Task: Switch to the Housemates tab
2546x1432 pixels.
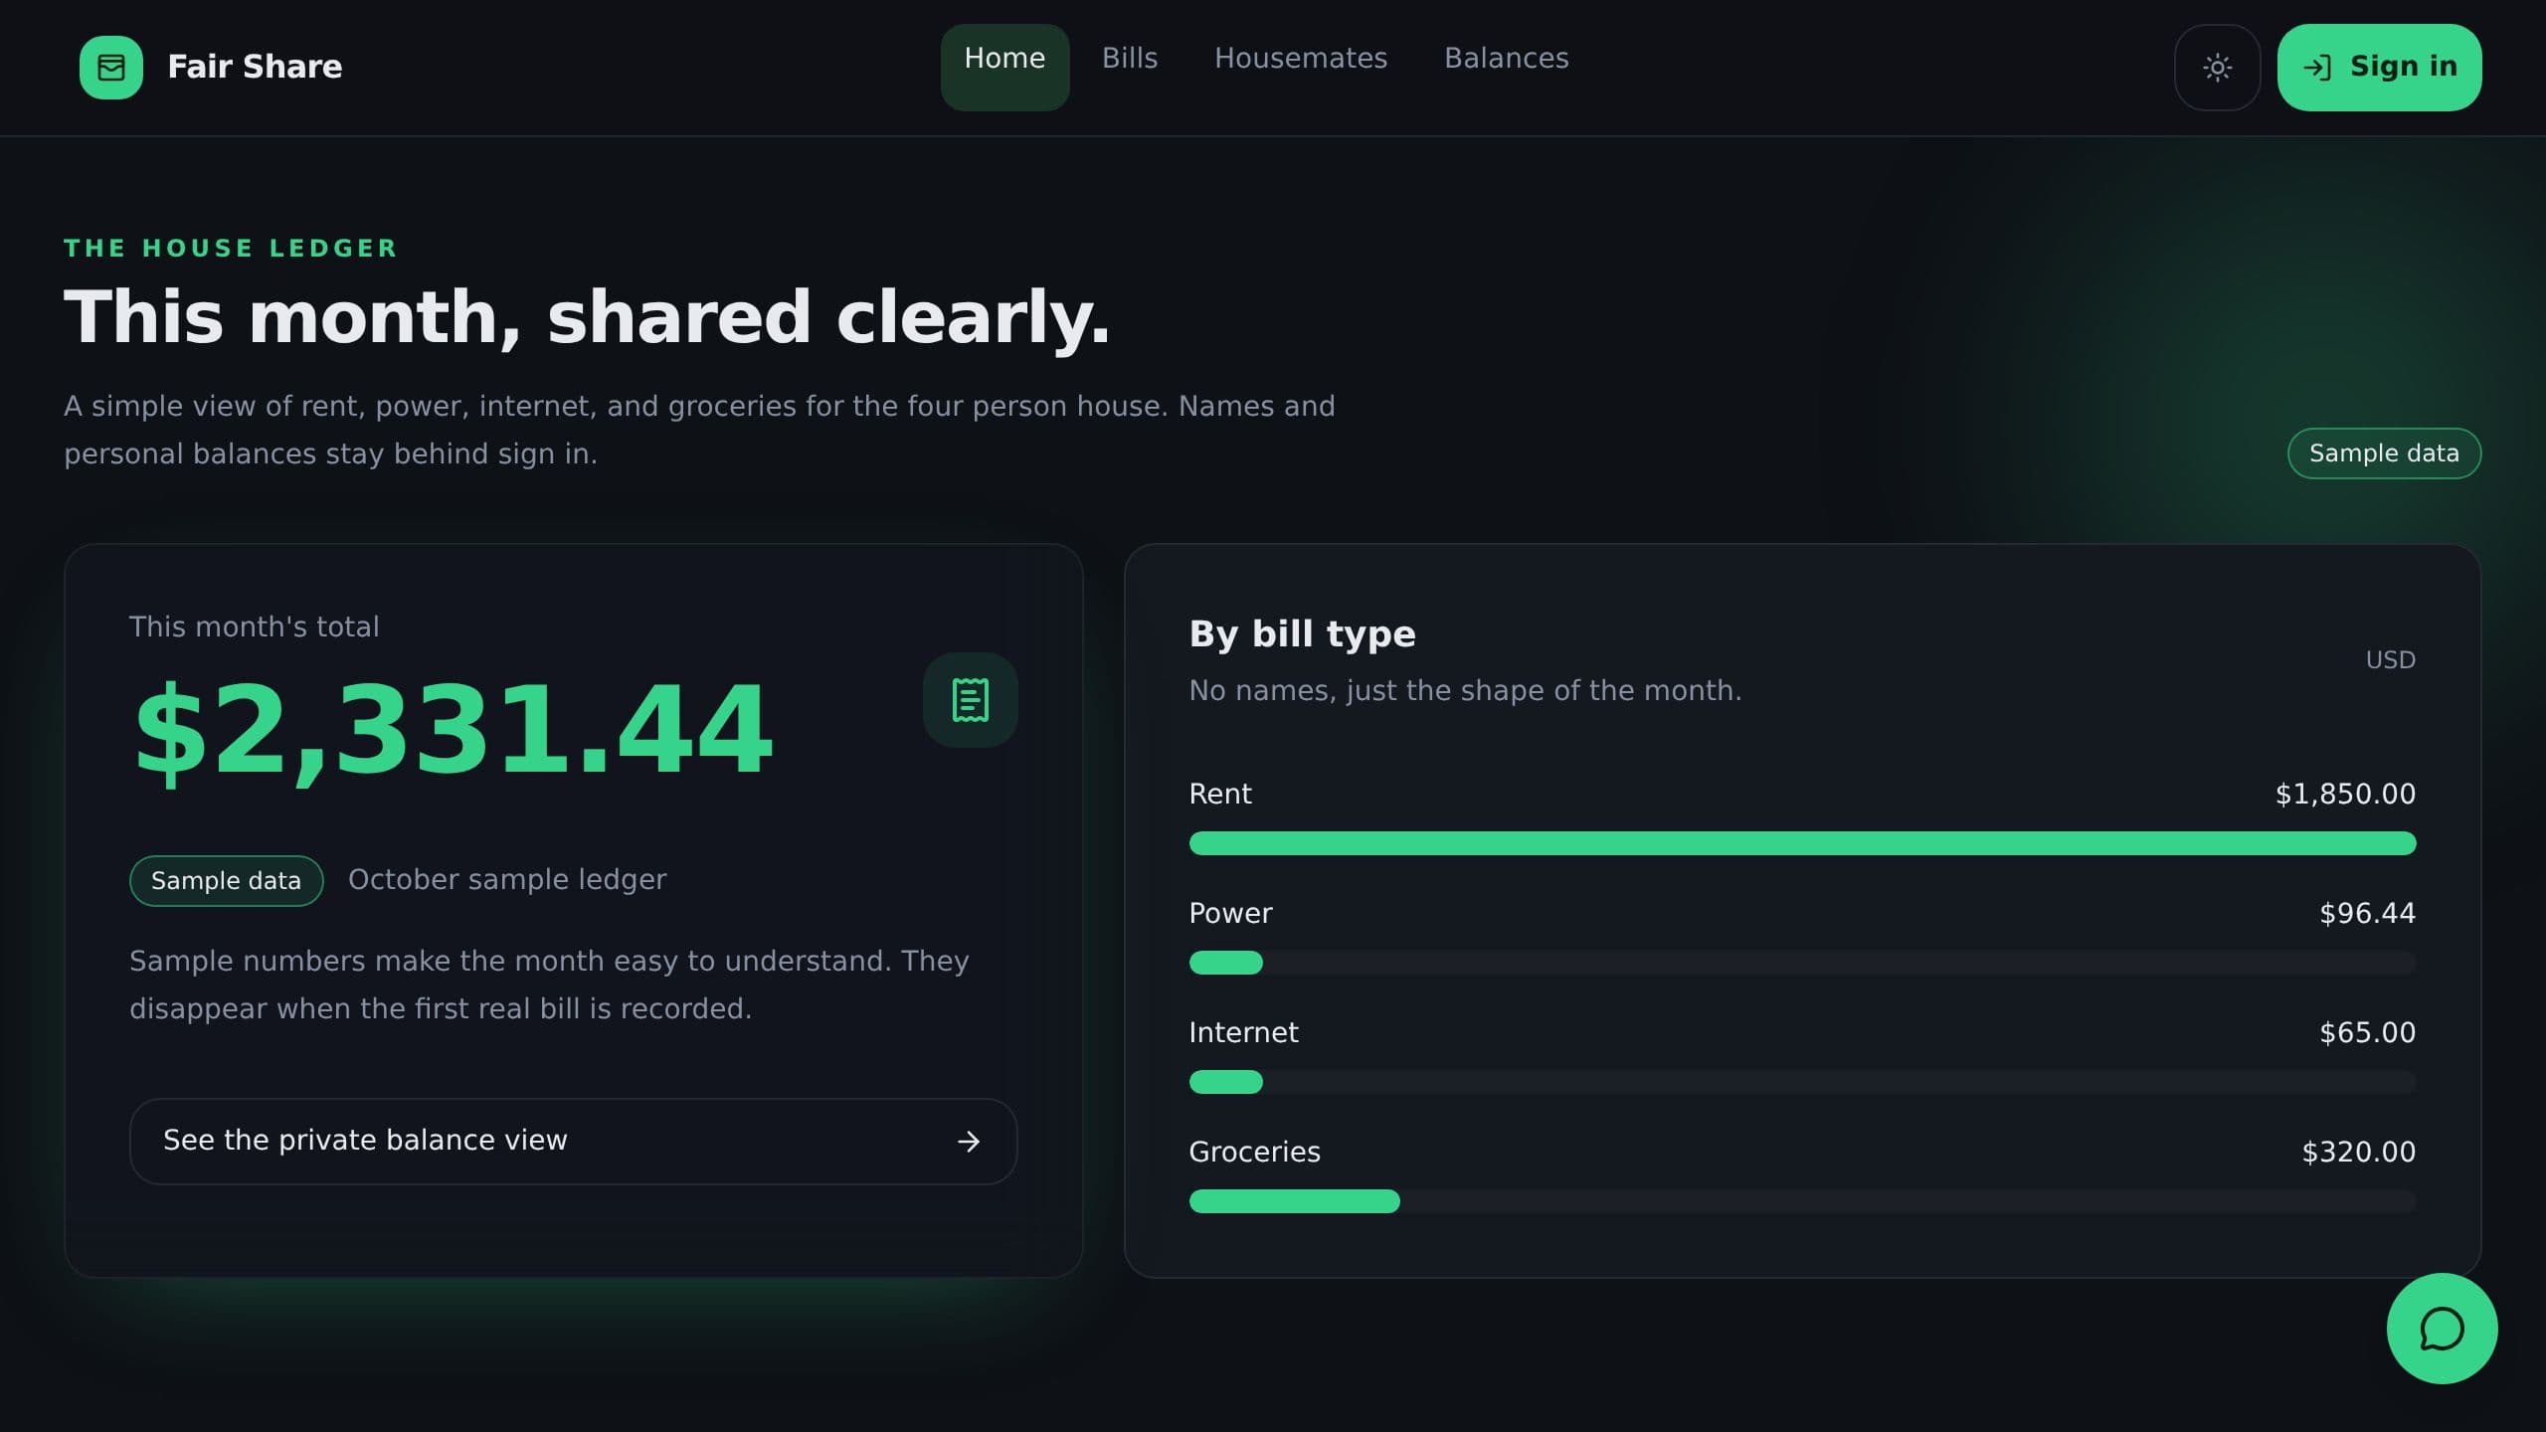Action: point(1301,59)
